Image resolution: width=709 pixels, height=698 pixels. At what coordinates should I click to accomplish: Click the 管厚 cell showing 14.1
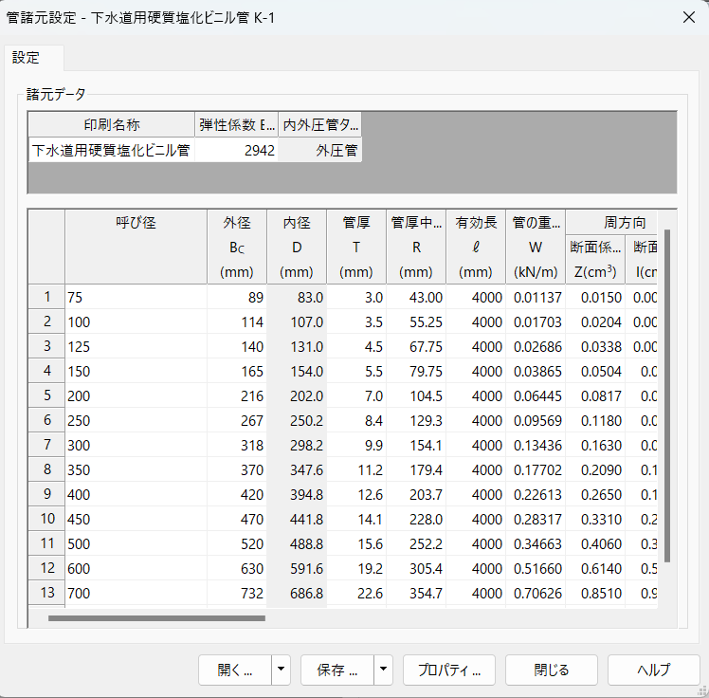click(x=355, y=519)
